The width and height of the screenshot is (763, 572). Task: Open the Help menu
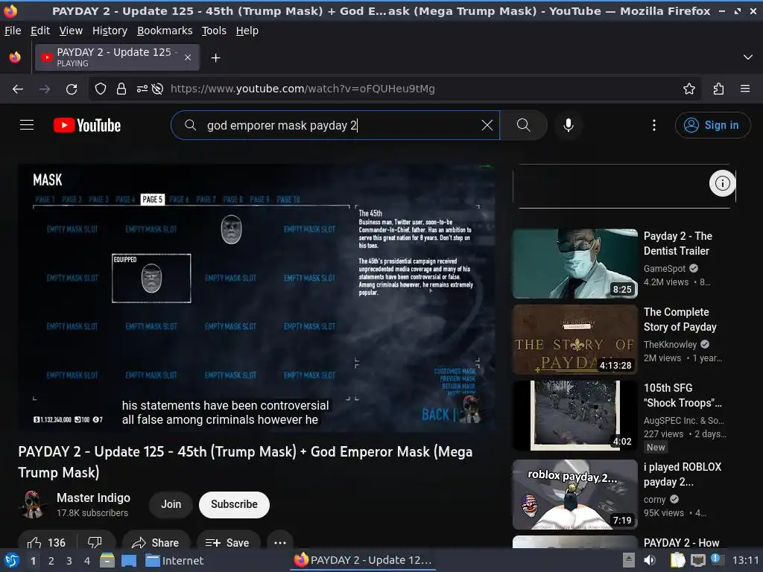coord(247,31)
